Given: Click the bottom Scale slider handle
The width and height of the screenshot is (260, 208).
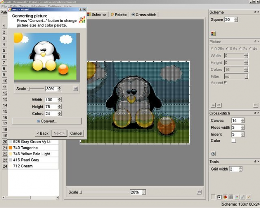Looking at the screenshot, I should click(x=81, y=192).
